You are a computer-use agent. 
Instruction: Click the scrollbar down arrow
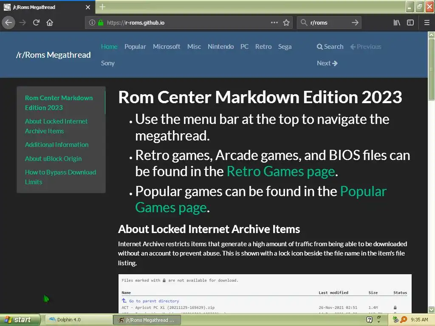pyautogui.click(x=431, y=309)
